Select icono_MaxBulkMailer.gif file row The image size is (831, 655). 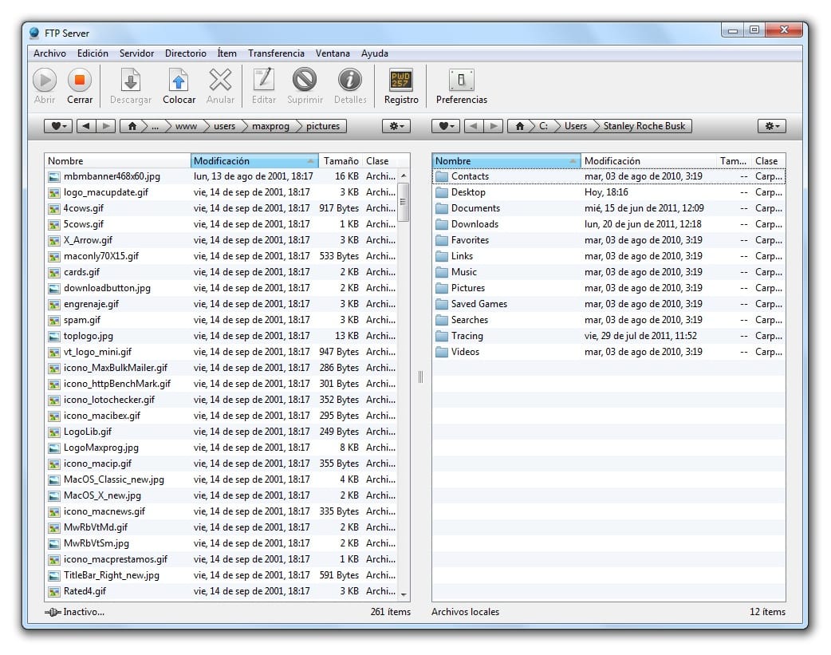pyautogui.click(x=220, y=368)
